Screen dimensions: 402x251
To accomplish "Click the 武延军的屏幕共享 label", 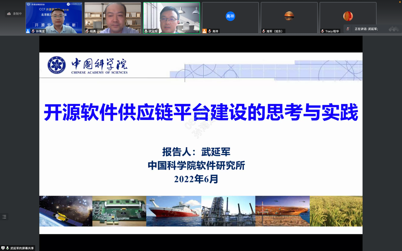I will pos(22,248).
